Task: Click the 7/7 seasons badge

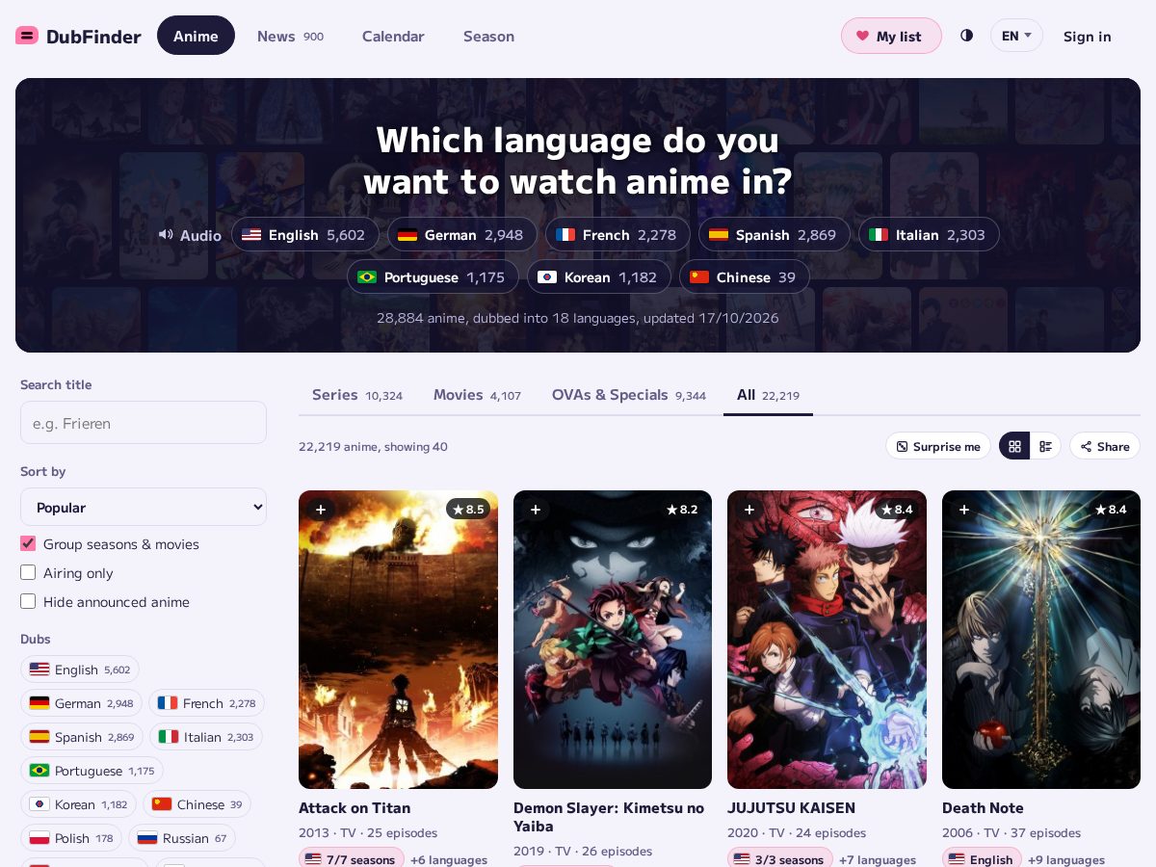Action: click(x=351, y=858)
